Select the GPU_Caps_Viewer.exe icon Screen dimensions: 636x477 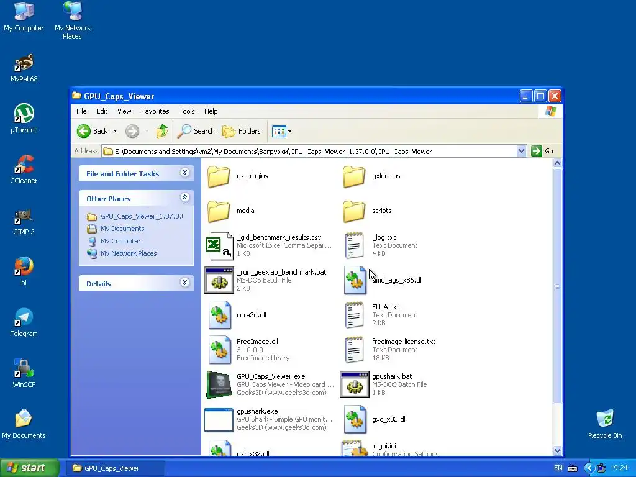pos(219,384)
